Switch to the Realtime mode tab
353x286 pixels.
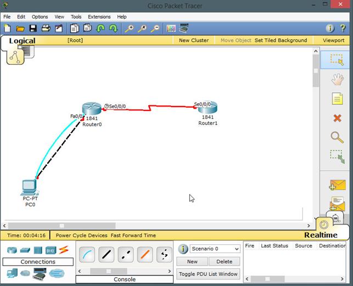(x=321, y=235)
